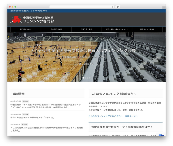Show the previous slide with the left arrow
The image size is (173, 146).
16,57
